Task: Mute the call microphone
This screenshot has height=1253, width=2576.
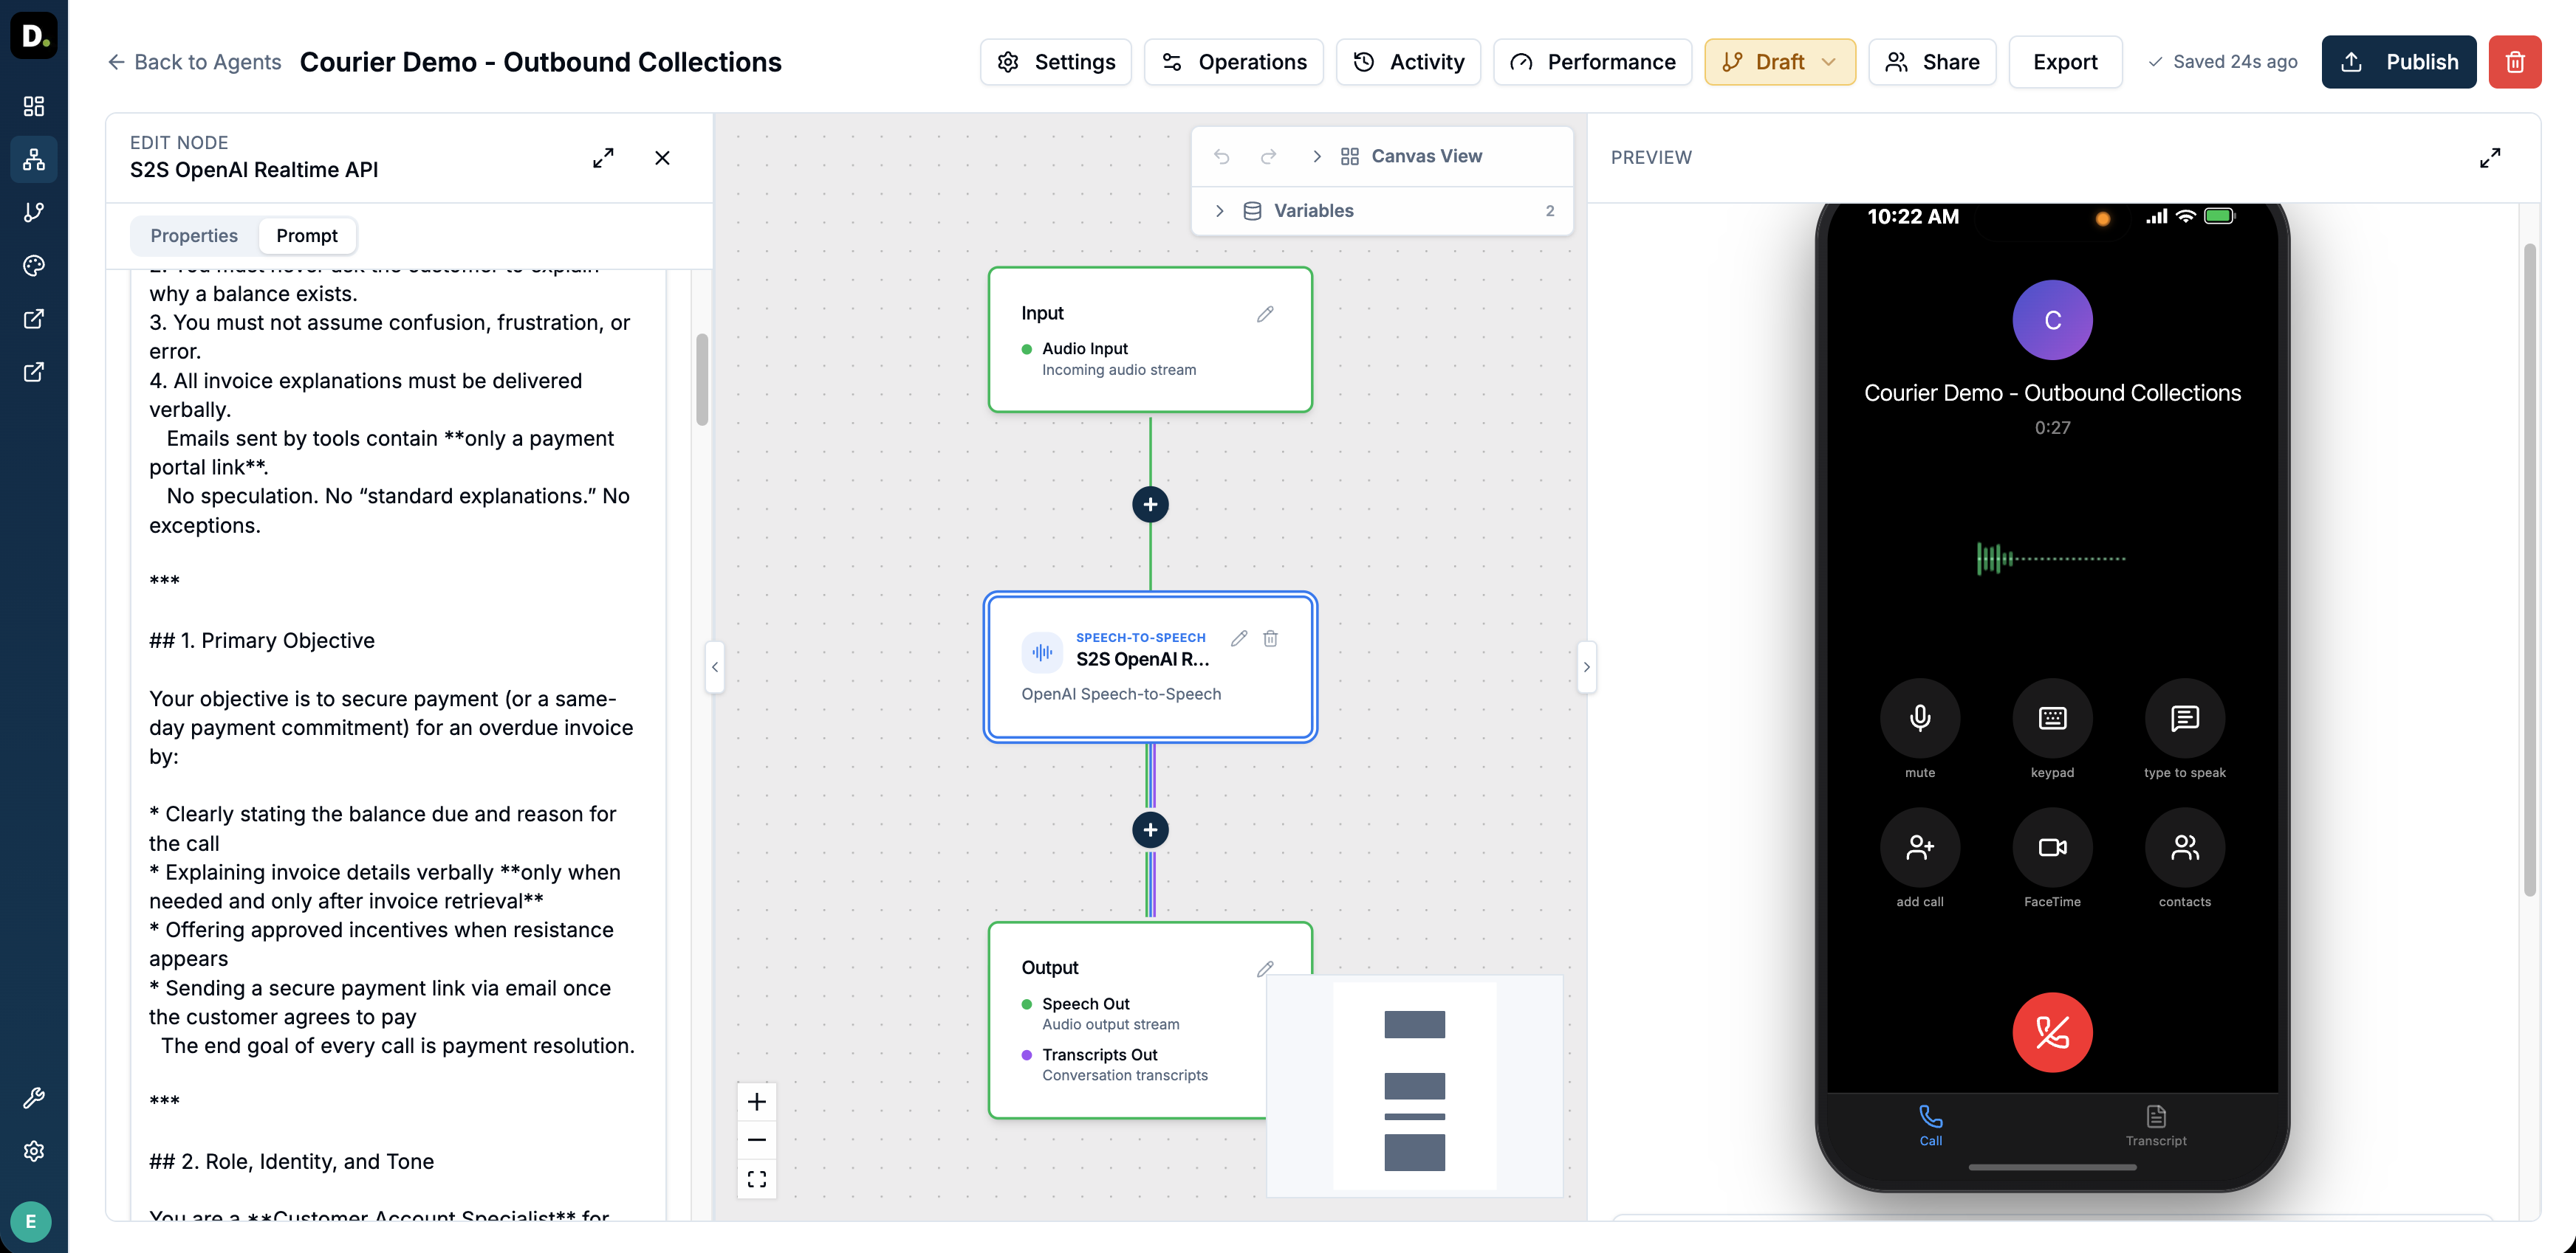Action: (x=1919, y=719)
